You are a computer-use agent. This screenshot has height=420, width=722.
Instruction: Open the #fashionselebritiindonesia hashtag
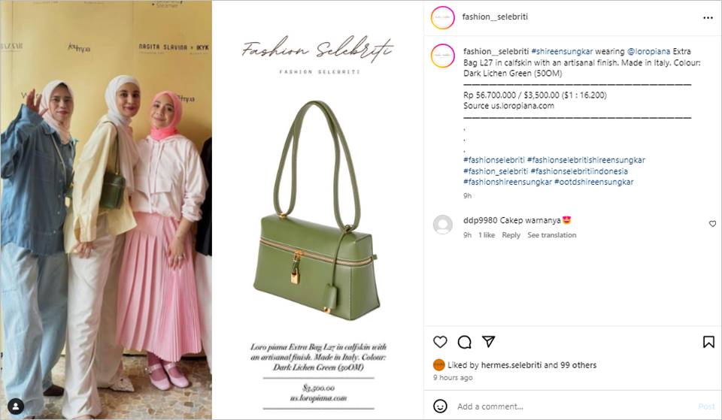[x=579, y=171]
